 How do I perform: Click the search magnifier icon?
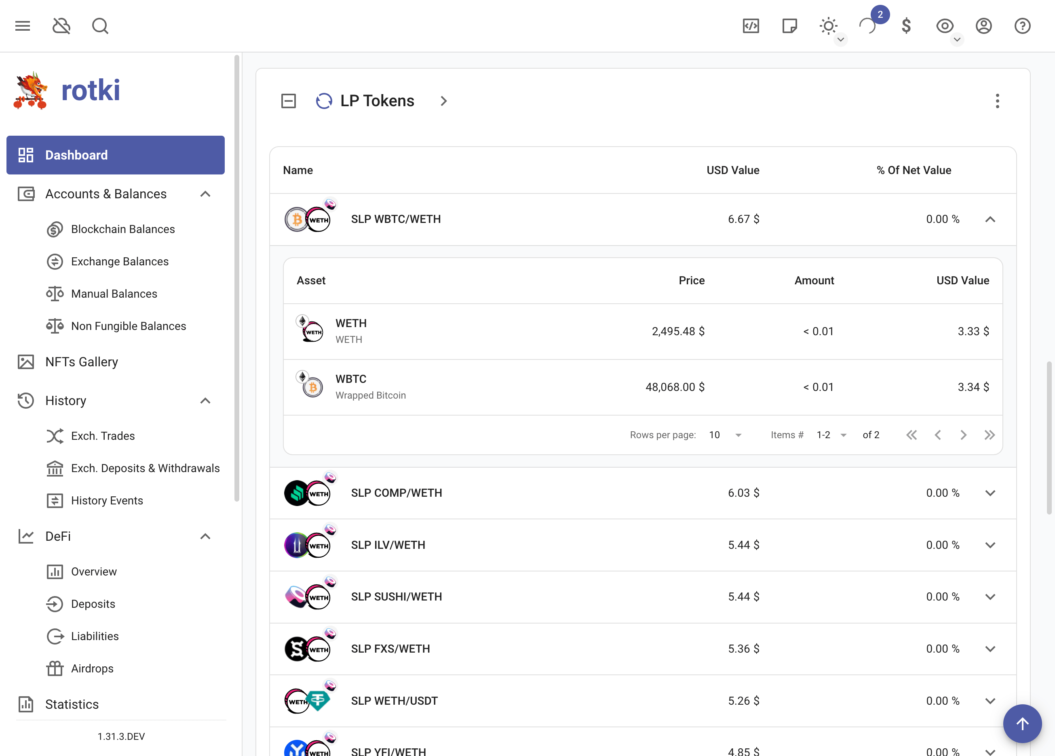pyautogui.click(x=99, y=25)
